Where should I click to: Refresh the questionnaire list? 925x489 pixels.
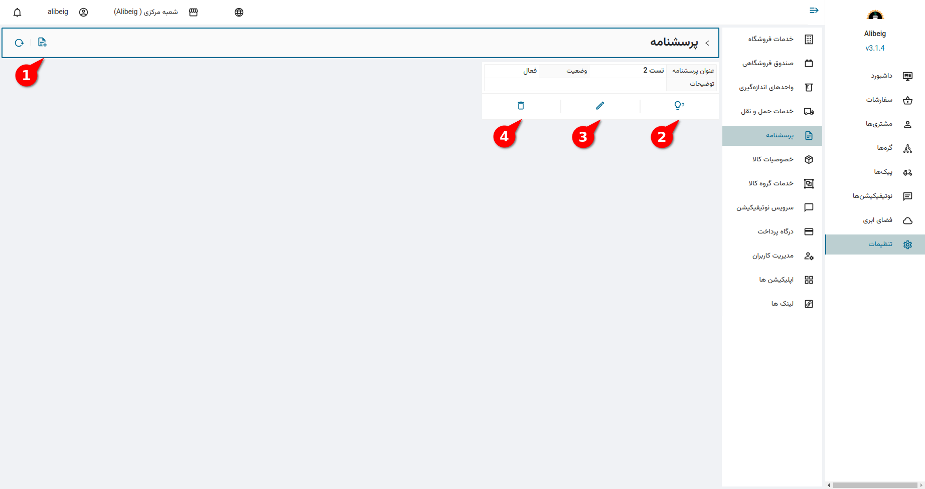click(19, 43)
